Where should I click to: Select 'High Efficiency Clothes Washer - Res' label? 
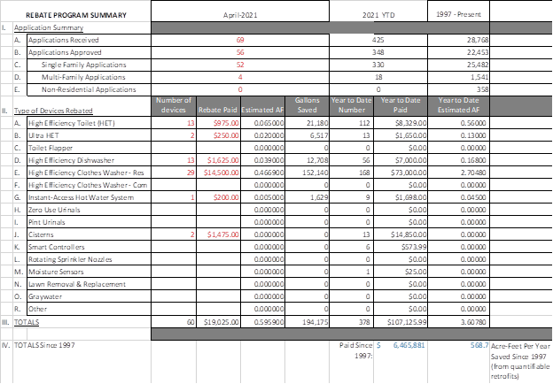point(86,173)
